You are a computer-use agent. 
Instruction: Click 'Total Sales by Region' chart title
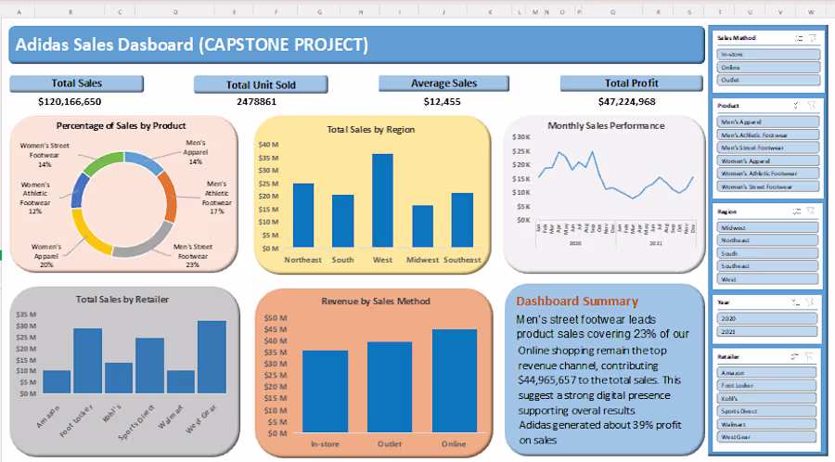coord(370,129)
